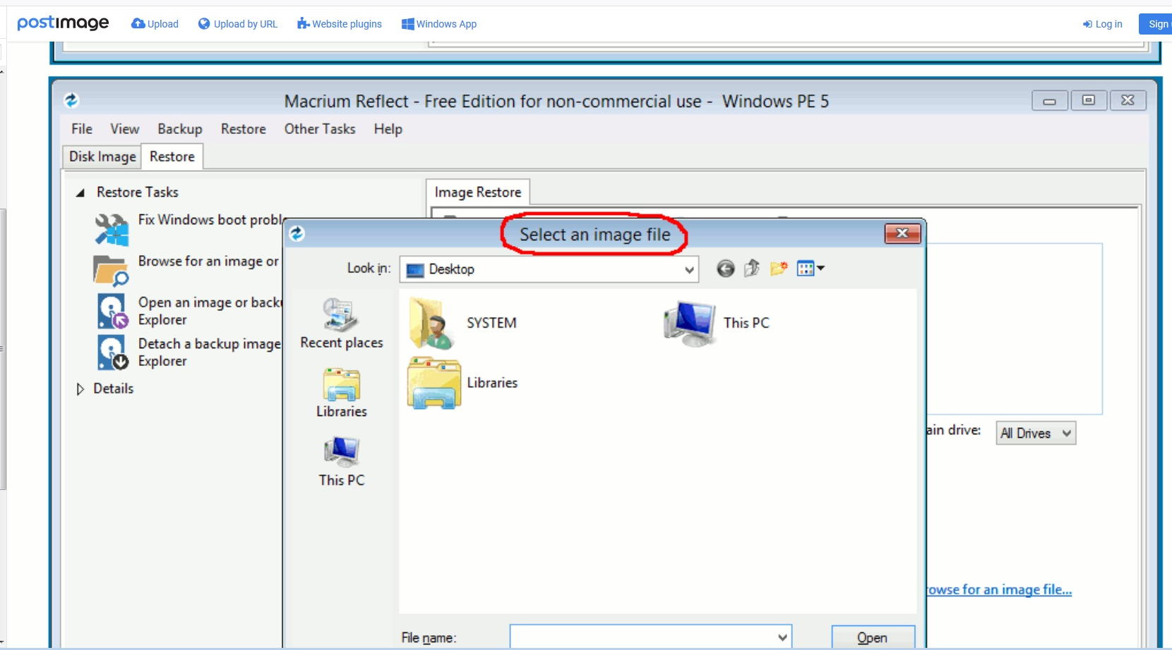1172x650 pixels.
Task: Select the Libraries folder in file list
Action: click(x=463, y=383)
